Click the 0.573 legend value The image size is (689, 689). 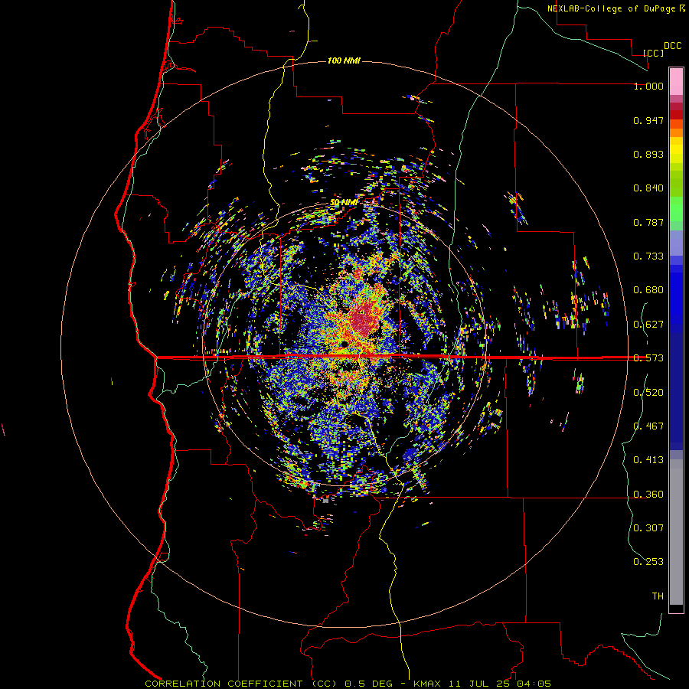(x=648, y=358)
